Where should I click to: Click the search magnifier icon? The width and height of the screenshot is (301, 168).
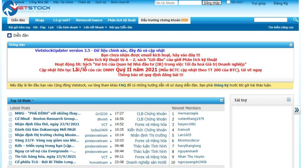295,20
